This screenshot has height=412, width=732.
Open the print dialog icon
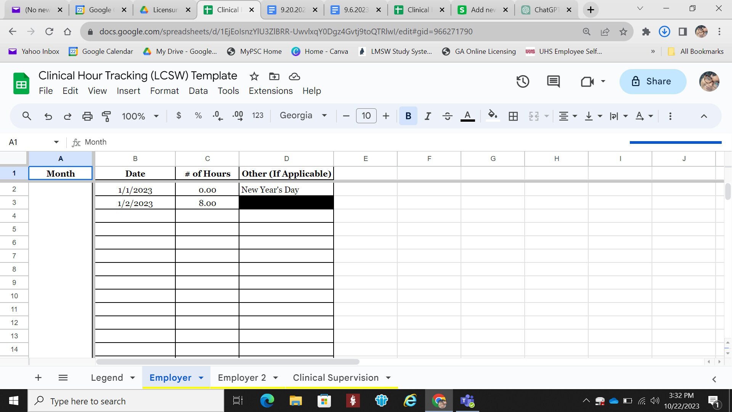87,116
